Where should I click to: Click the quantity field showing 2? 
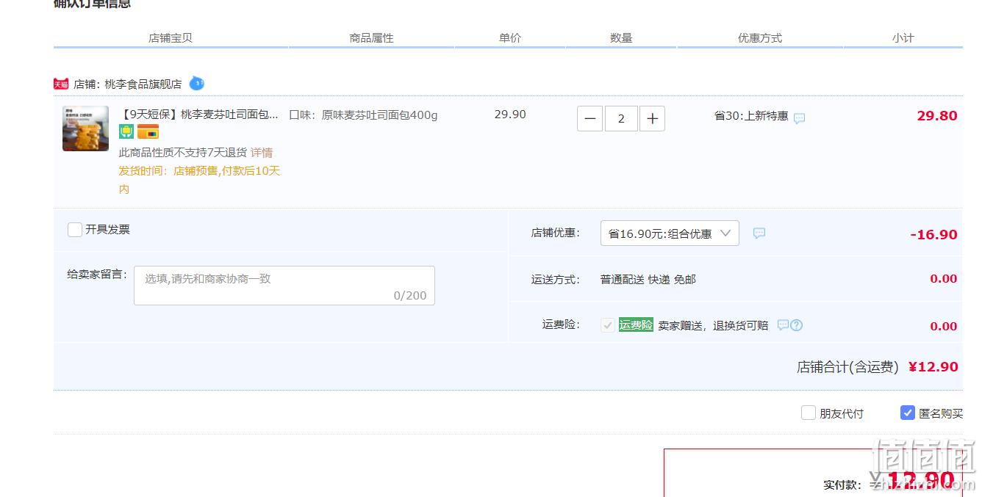coord(621,118)
